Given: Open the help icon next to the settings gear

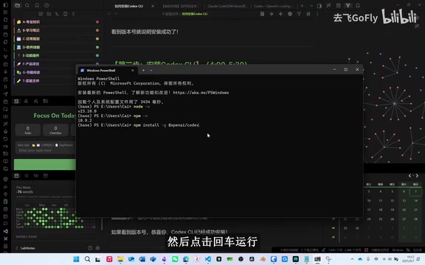Looking at the screenshot, I should pos(90,248).
